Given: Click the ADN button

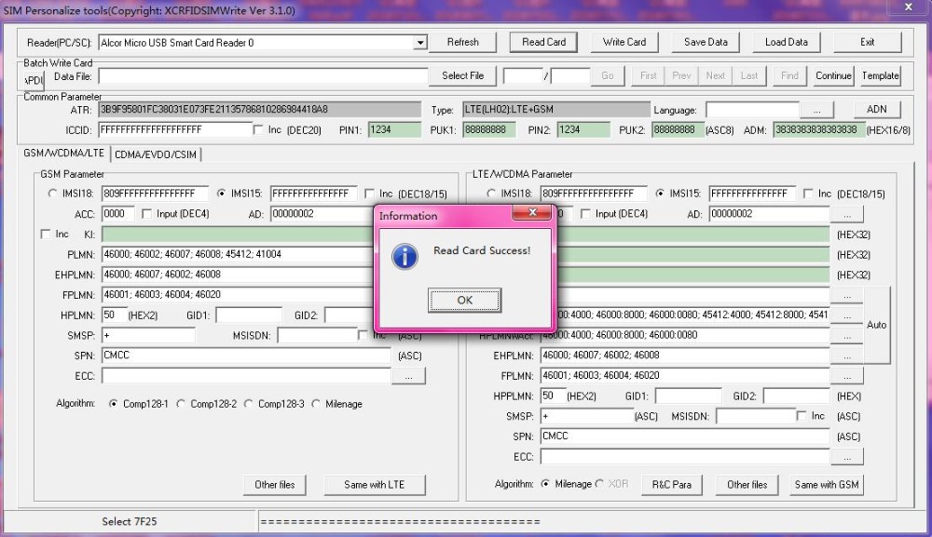Looking at the screenshot, I should click(876, 110).
